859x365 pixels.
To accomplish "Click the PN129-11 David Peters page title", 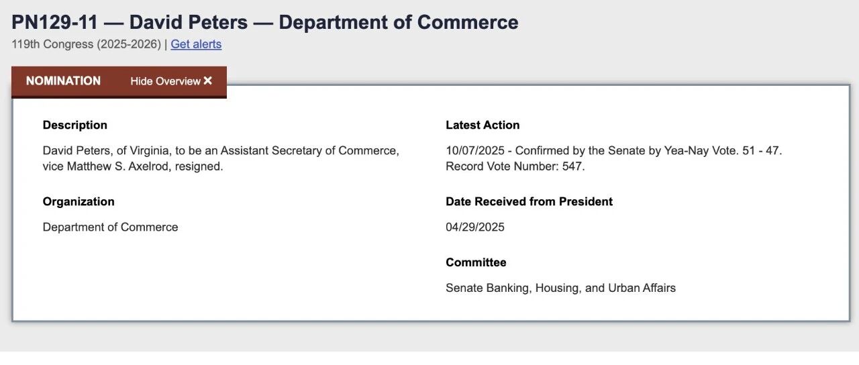I will click(x=265, y=22).
